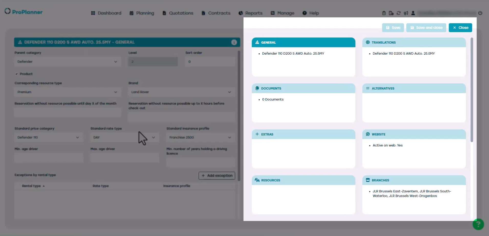Click the Alternatives card icon
Viewport: 489px width, 236px height.
click(368, 88)
